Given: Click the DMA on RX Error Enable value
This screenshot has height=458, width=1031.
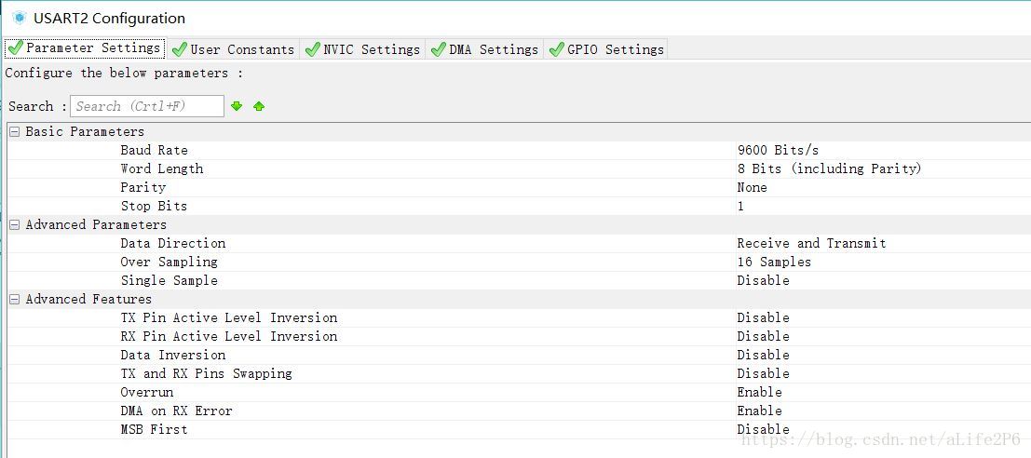Looking at the screenshot, I should tap(759, 411).
